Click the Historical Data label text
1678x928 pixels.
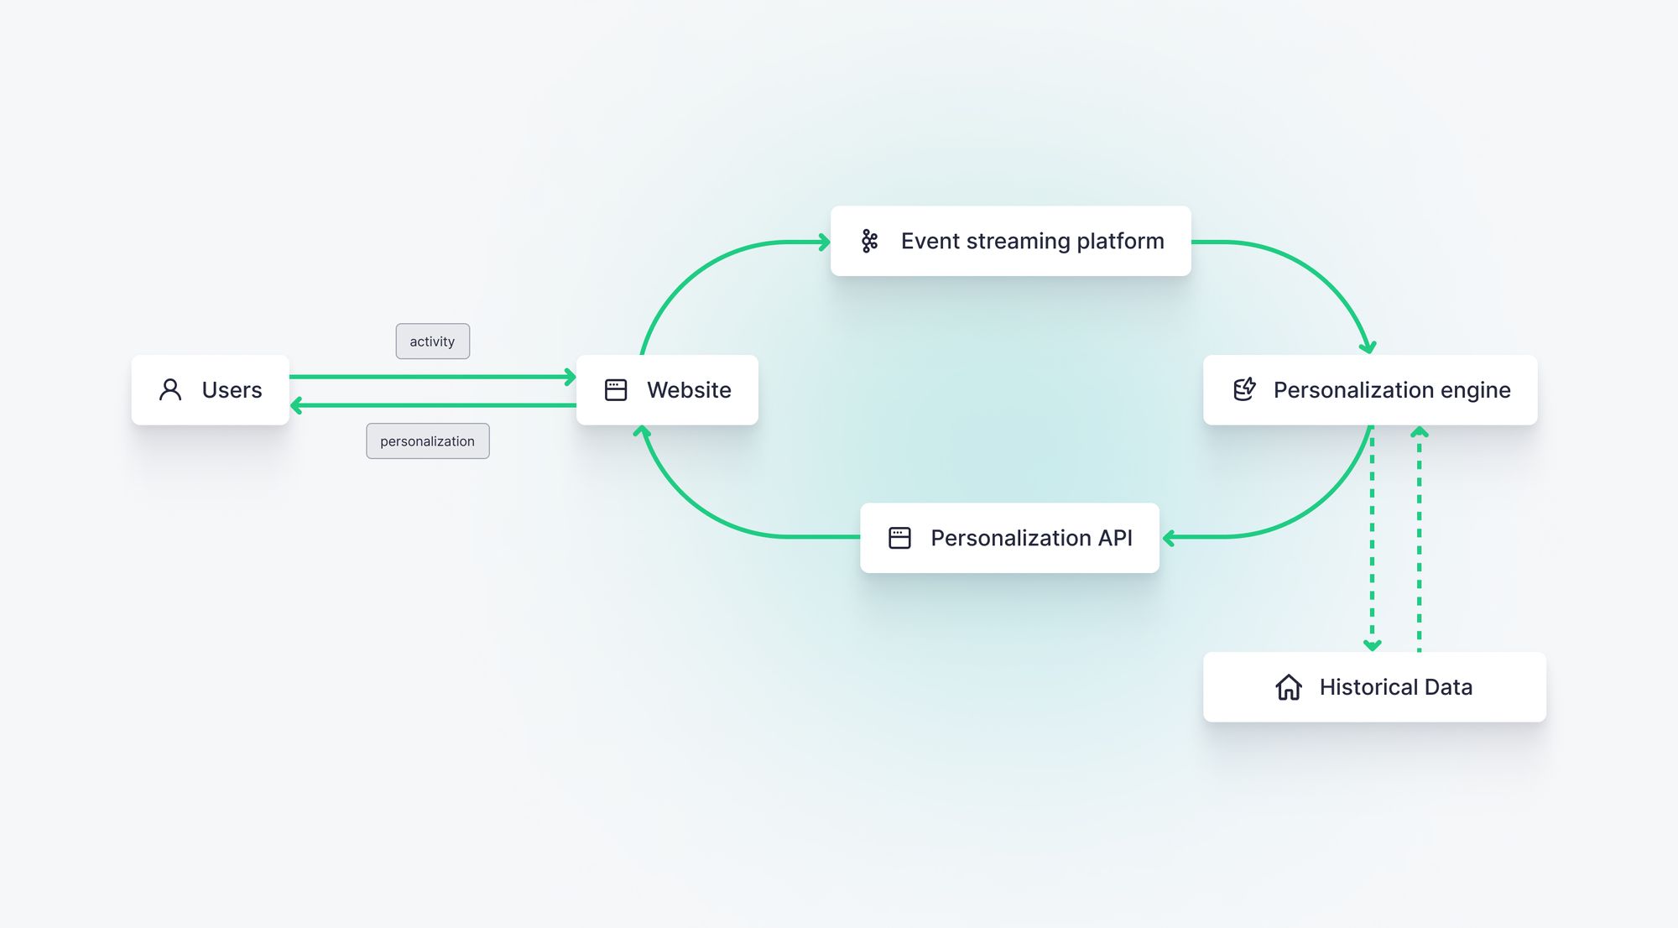coord(1395,687)
